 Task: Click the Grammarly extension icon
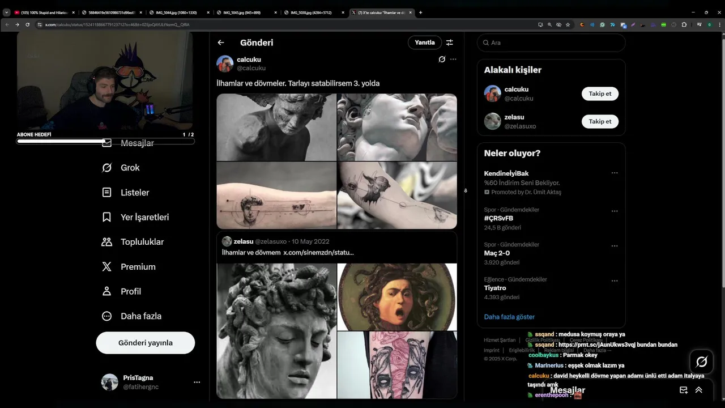(x=602, y=24)
